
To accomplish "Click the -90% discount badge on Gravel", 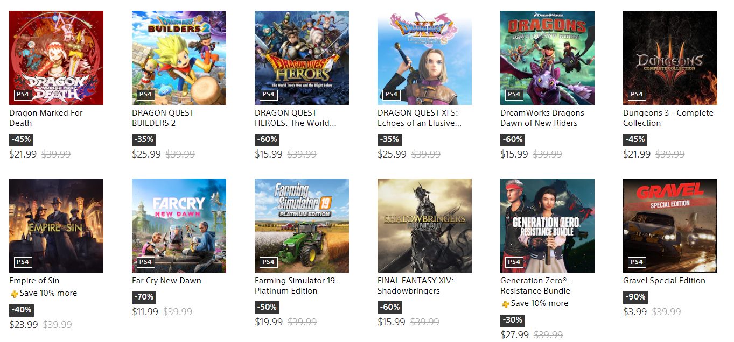I will click(635, 297).
